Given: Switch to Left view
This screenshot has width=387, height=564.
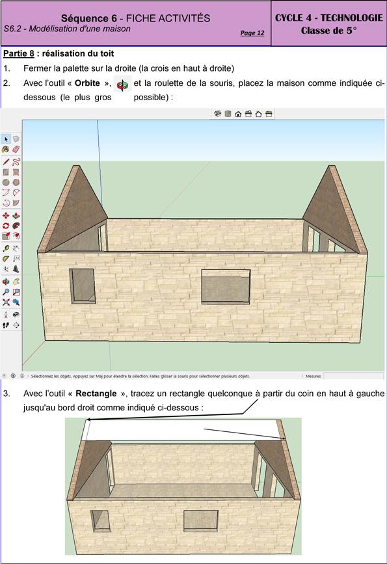Looking at the screenshot, I should pyautogui.click(x=269, y=114).
